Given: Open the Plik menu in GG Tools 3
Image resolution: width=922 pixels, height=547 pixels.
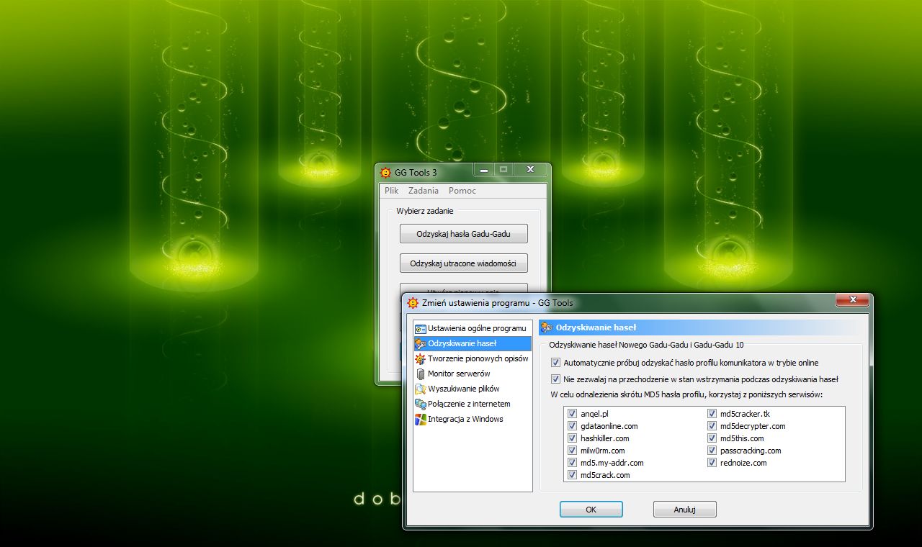Looking at the screenshot, I should 391,191.
